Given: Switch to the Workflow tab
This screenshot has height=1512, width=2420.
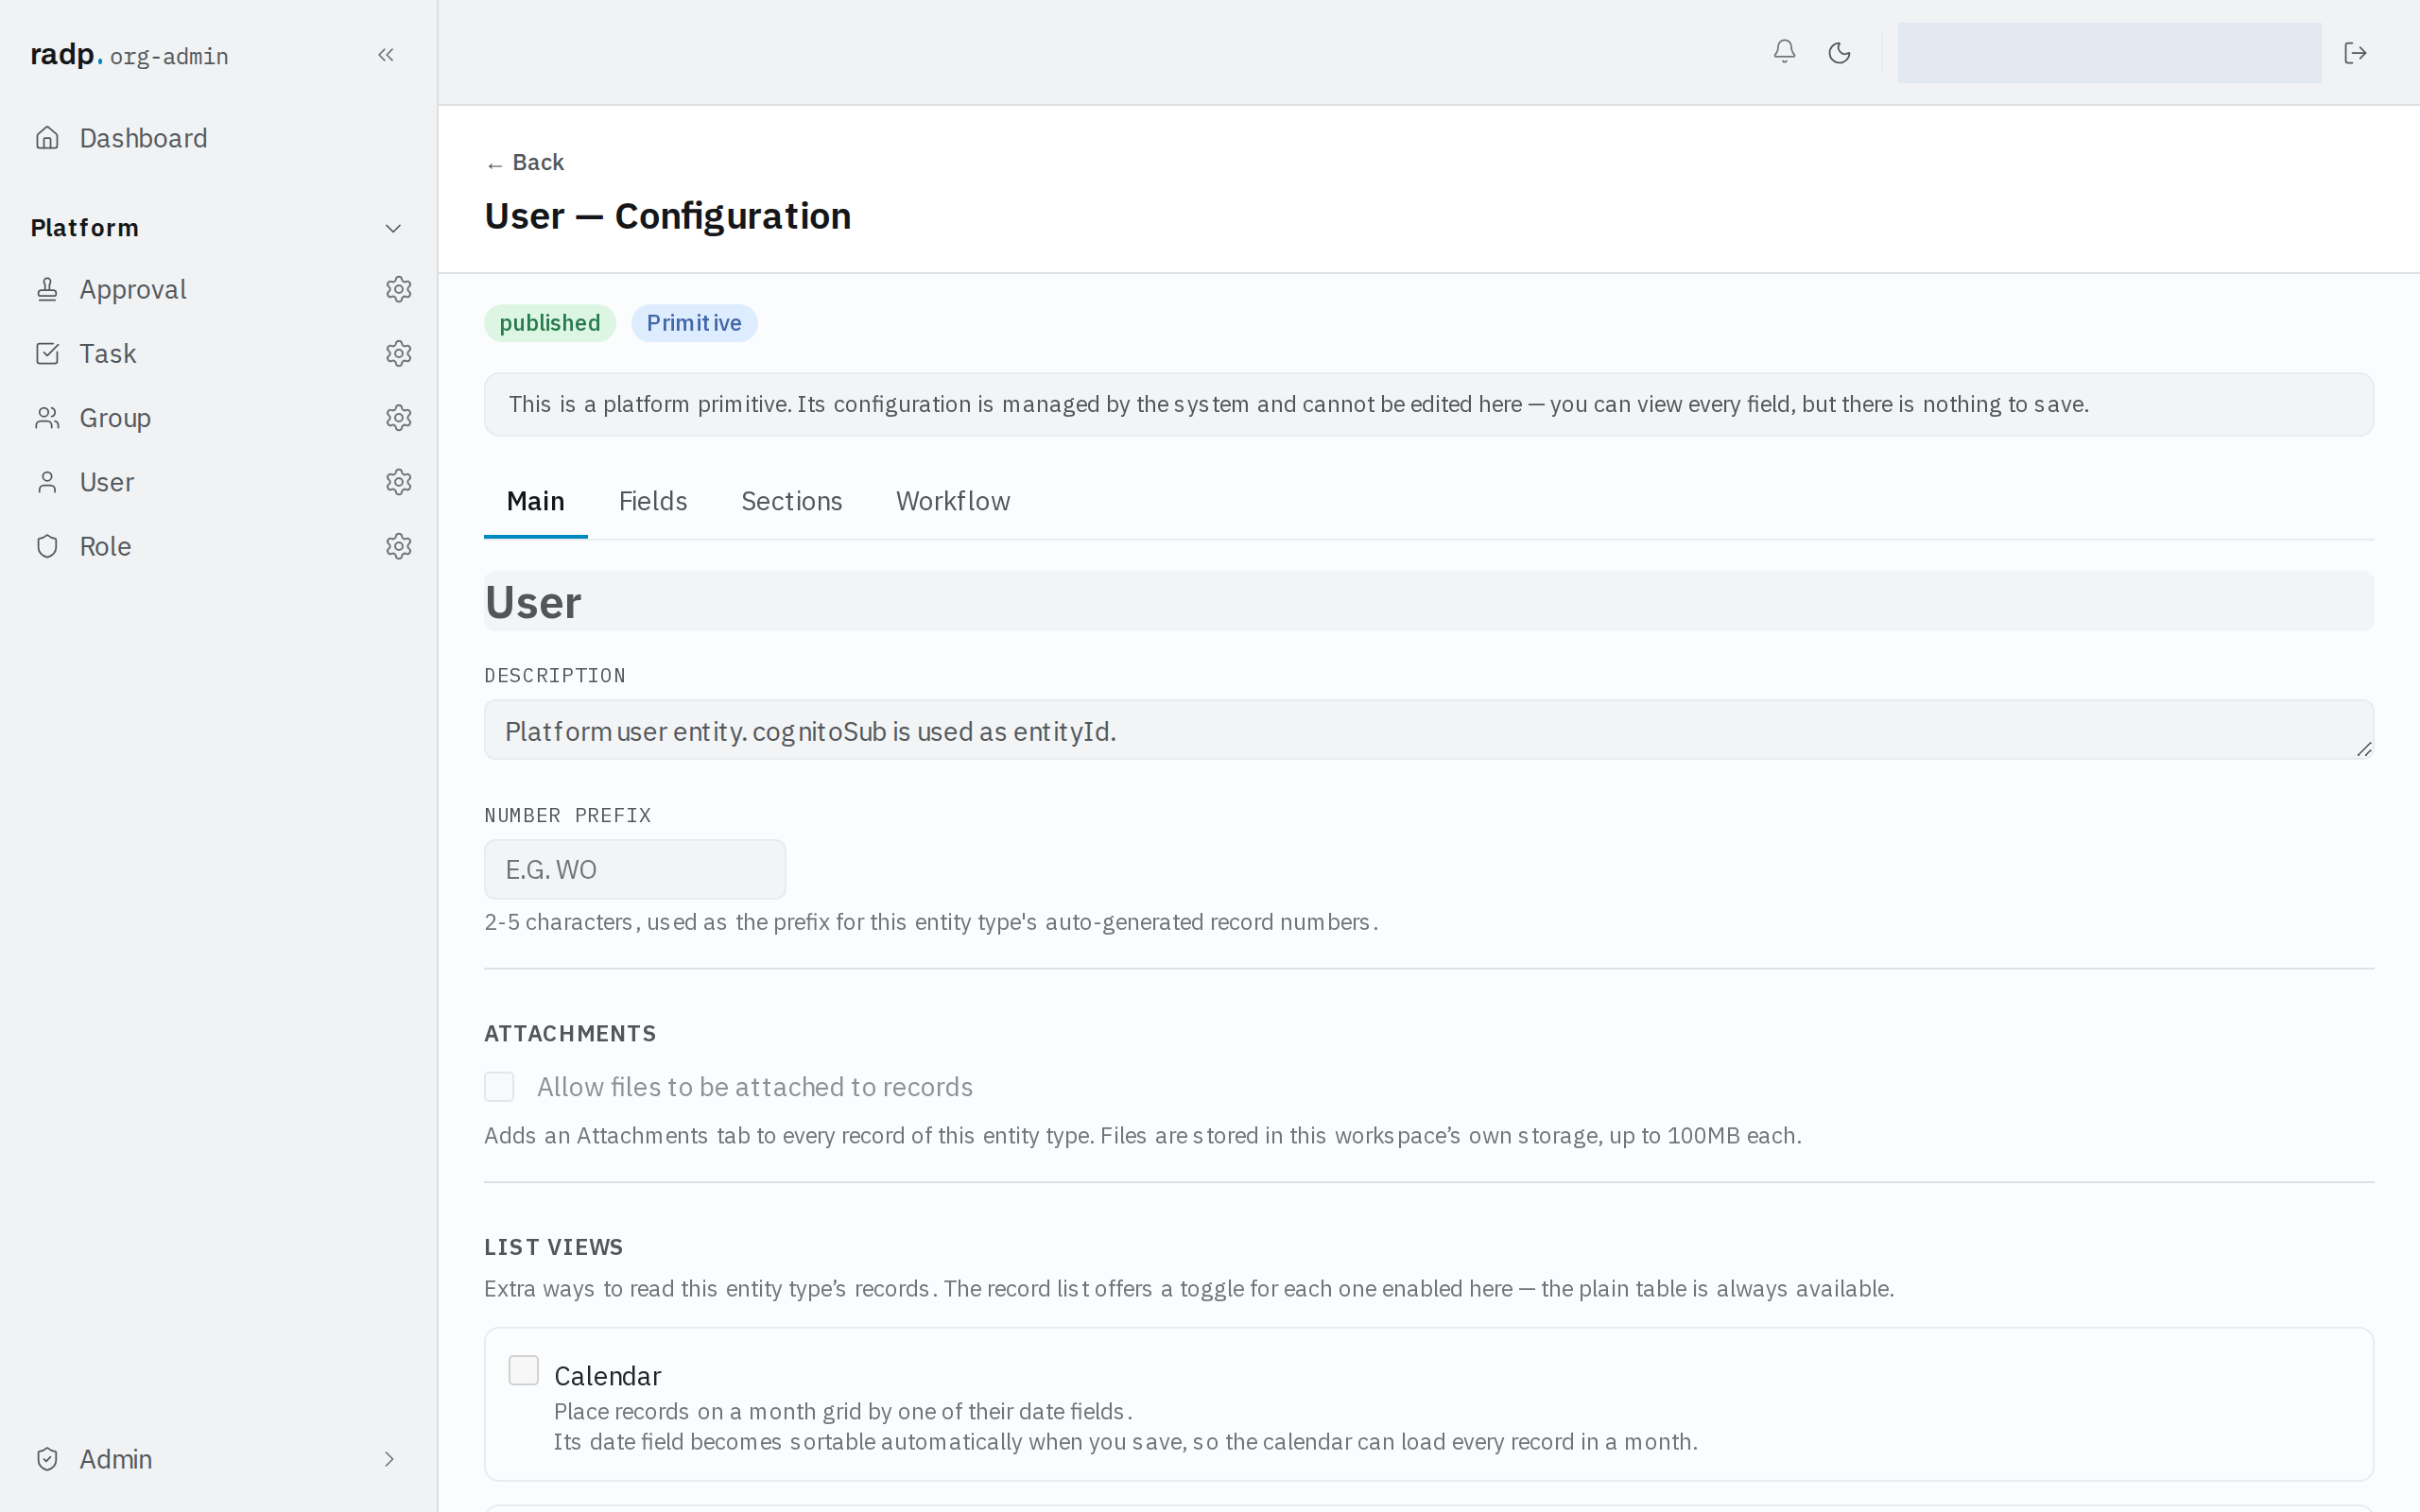Looking at the screenshot, I should [x=953, y=501].
